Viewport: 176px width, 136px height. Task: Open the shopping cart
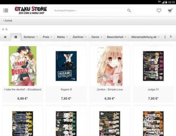point(170,11)
